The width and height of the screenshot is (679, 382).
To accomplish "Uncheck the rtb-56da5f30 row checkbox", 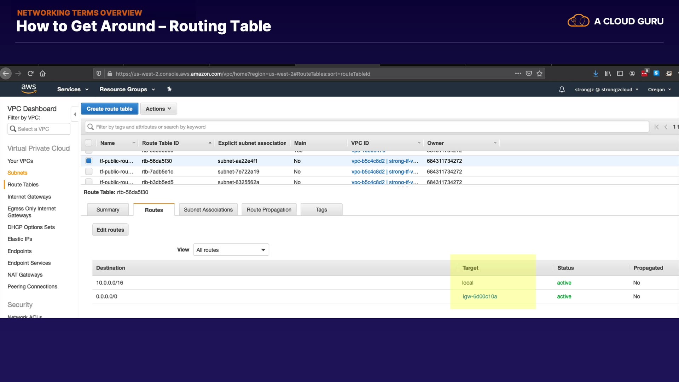I will click(89, 161).
